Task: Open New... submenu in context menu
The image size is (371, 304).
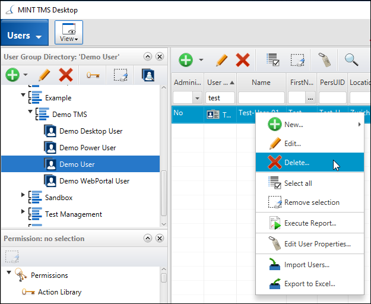Action: [310, 125]
